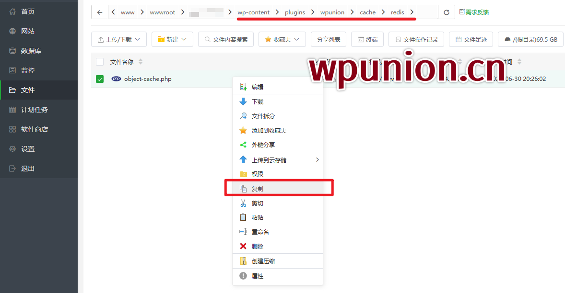Image resolution: width=565 pixels, height=293 pixels.
Task: Click the clipboard icon beside 粘贴
Action: [243, 217]
